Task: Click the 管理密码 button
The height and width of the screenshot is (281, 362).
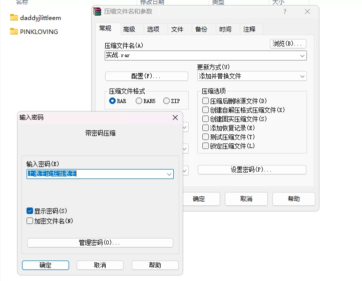Action: (100, 242)
